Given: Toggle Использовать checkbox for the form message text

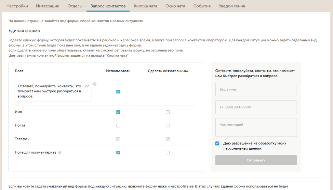Looking at the screenshot, I should coord(118,92).
